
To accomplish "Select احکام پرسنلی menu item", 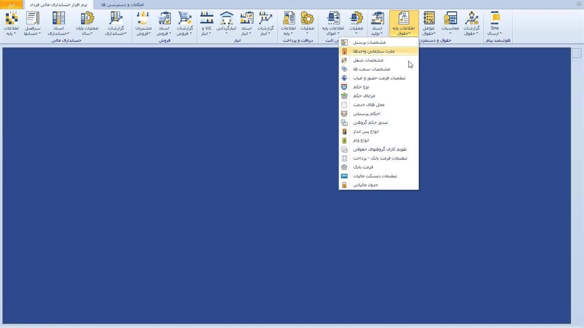I will [366, 113].
